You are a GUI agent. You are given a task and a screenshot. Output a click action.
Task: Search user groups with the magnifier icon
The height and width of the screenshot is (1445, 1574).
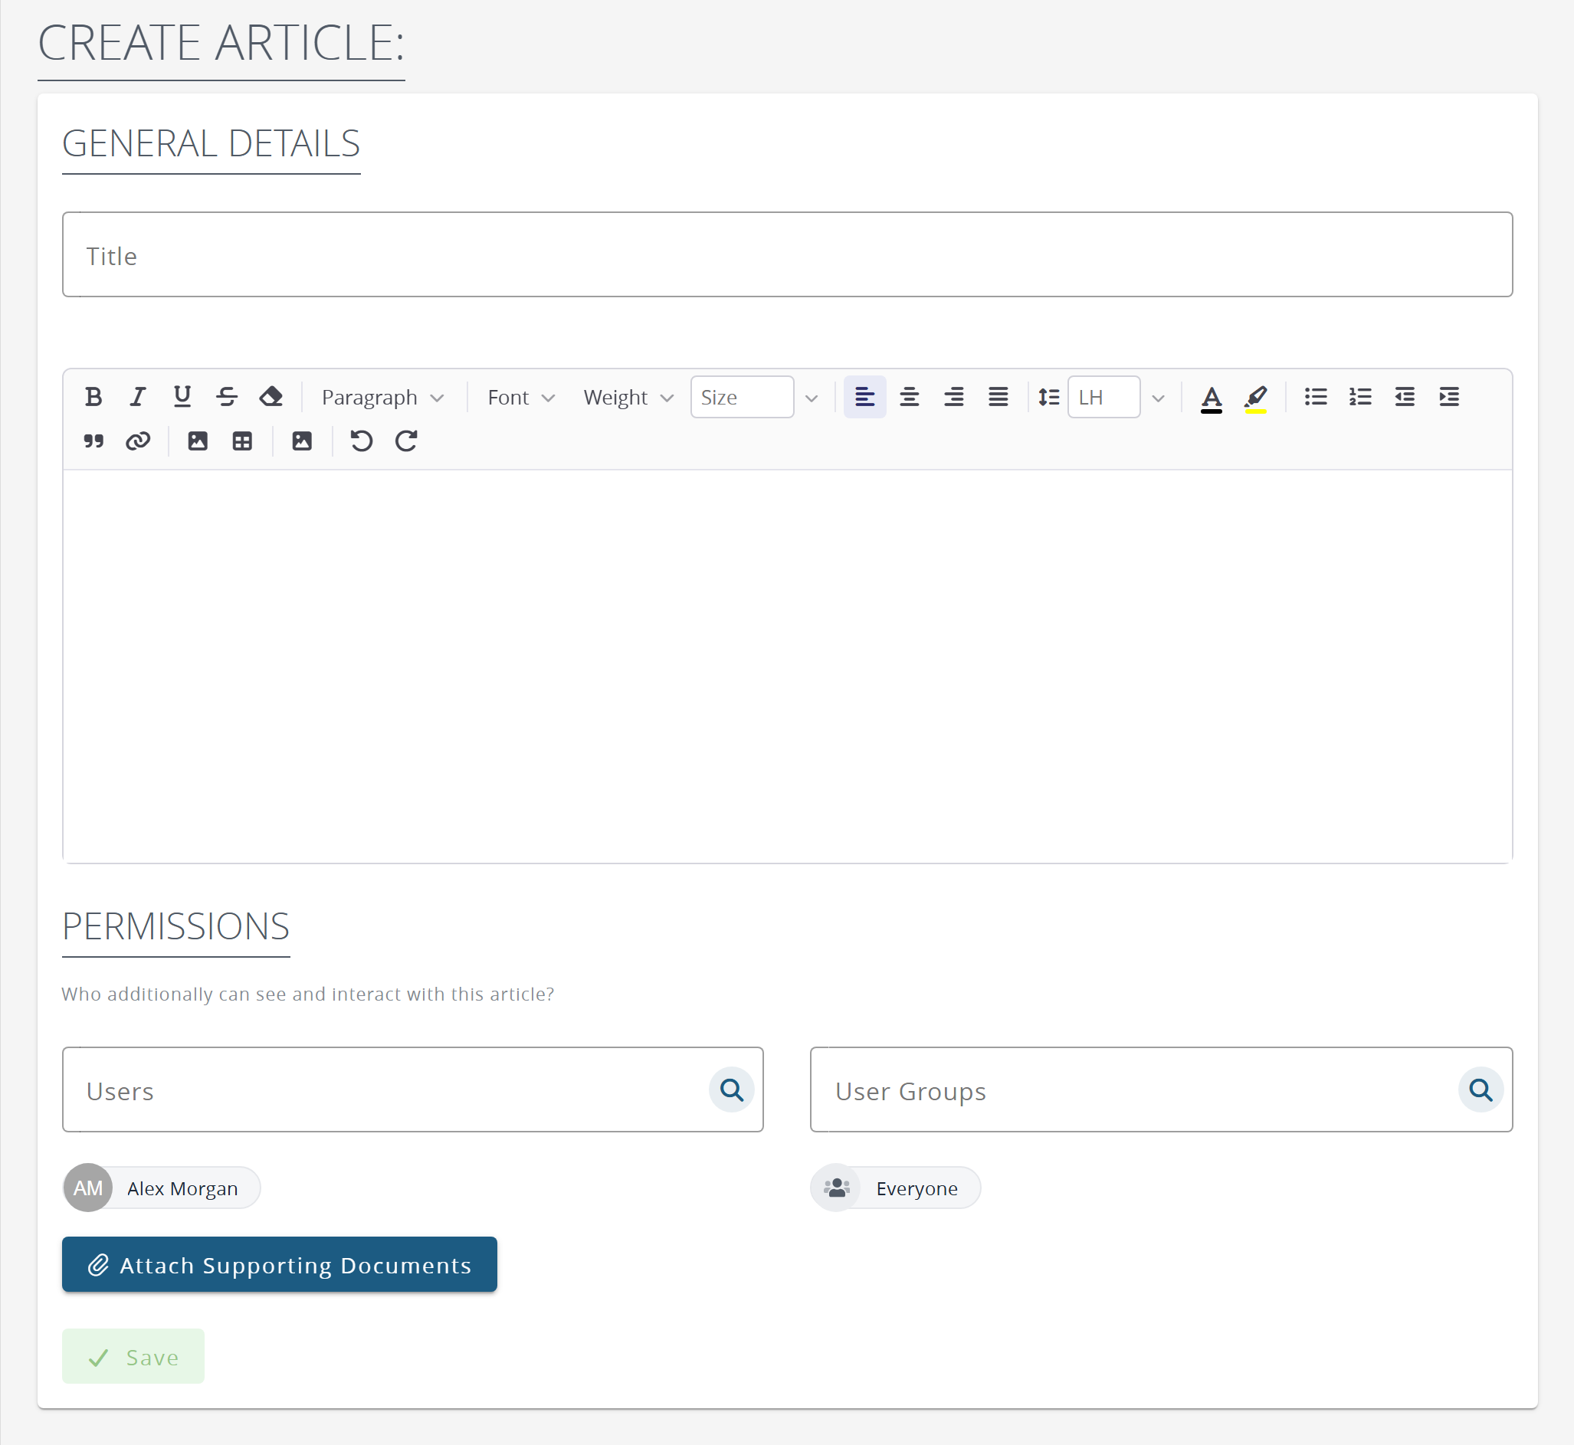tap(1481, 1090)
